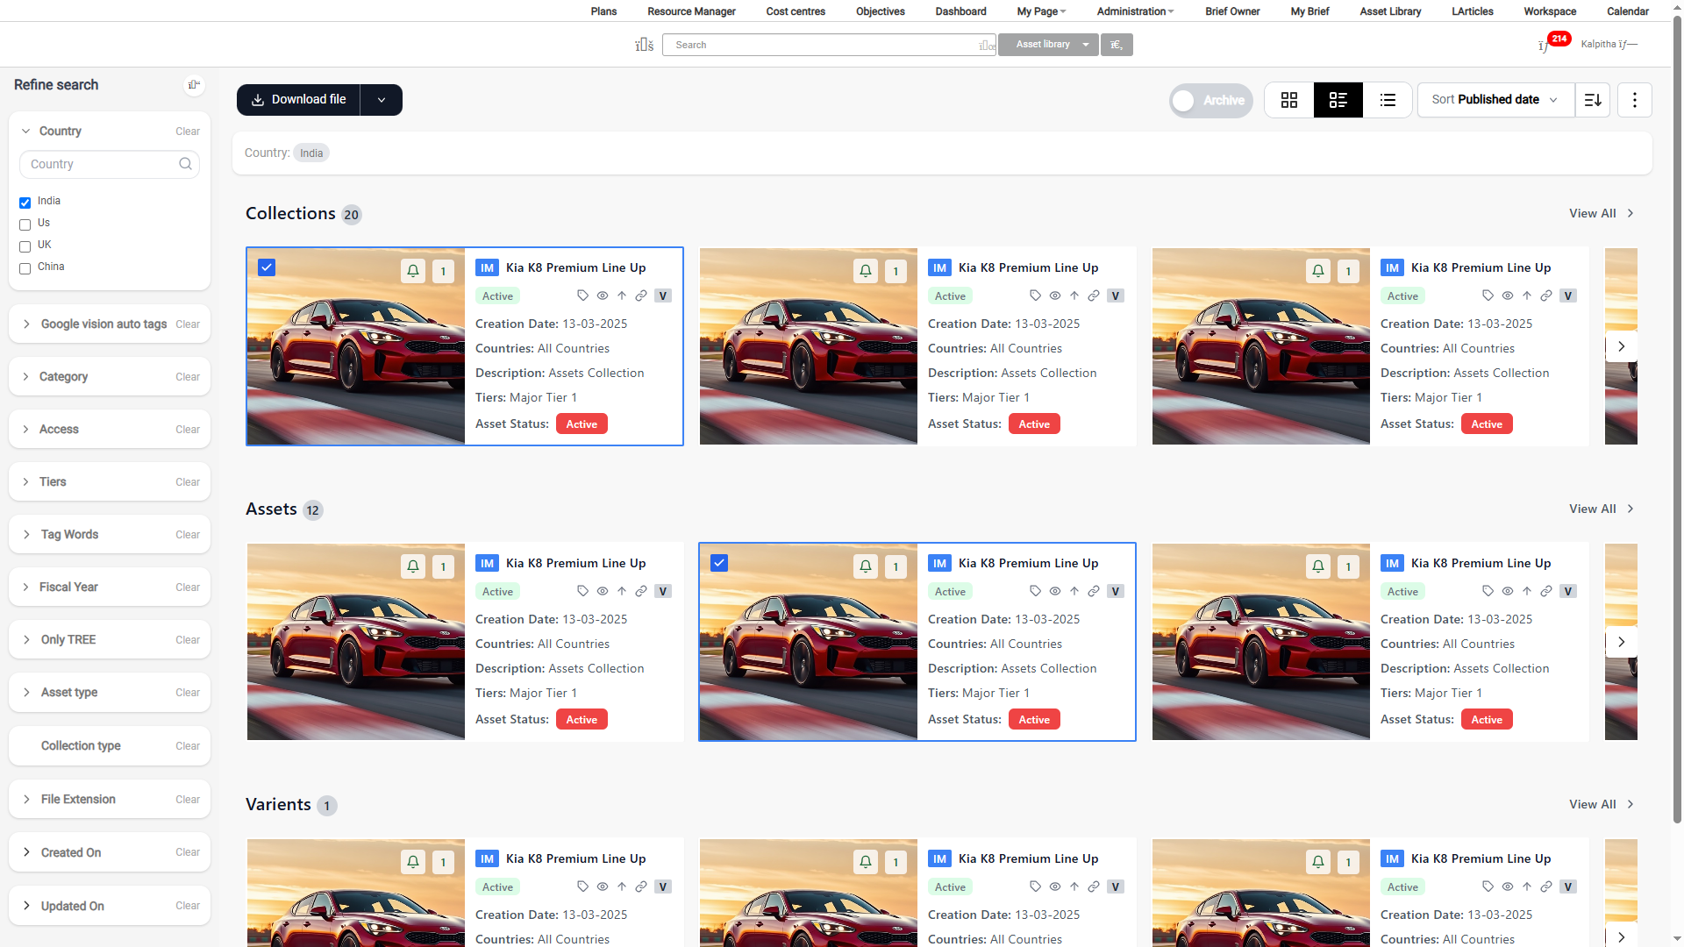Copy link icon on first Collections card

tap(641, 296)
